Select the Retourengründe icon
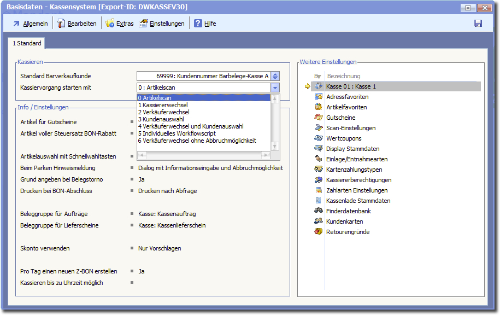The image size is (500, 315). coord(319,232)
